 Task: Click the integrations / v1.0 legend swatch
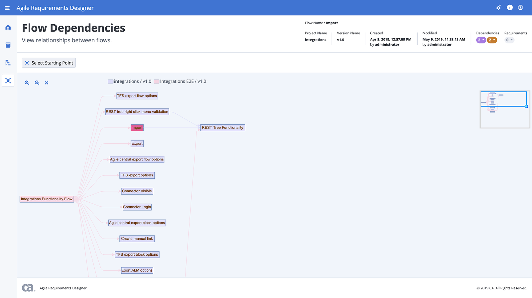(110, 81)
